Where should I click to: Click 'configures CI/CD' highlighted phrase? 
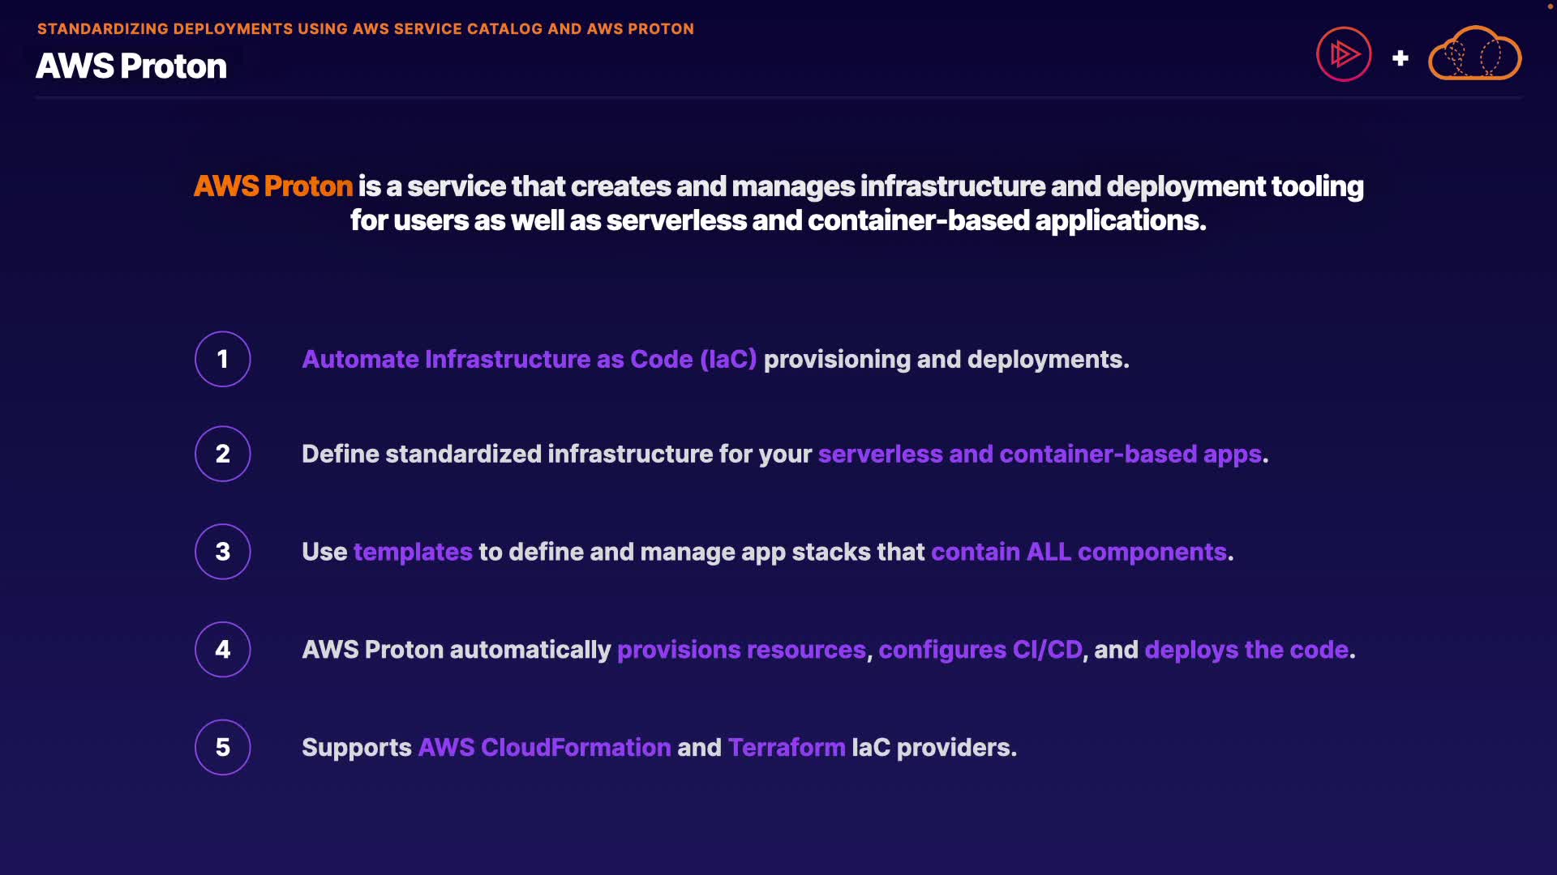pos(980,650)
